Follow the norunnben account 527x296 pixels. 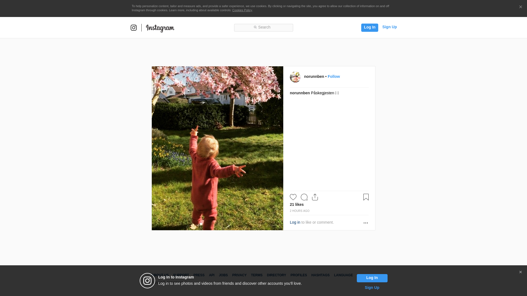coord(334,76)
